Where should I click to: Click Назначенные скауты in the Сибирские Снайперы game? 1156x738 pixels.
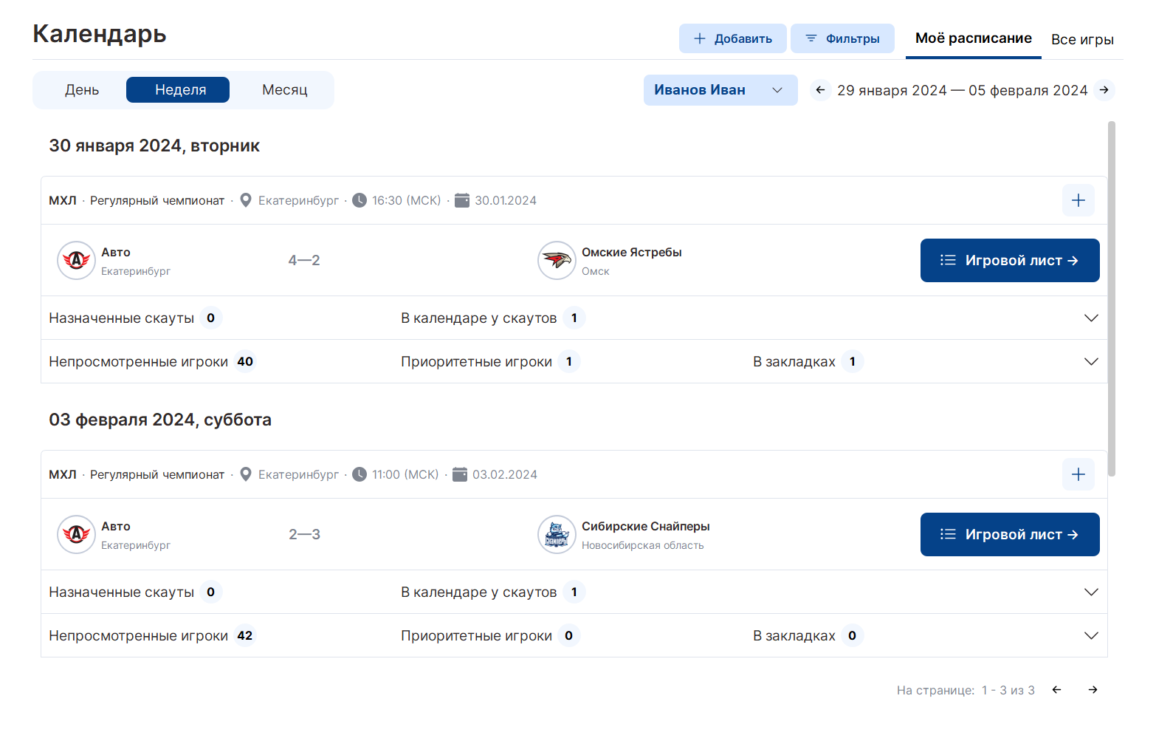click(x=135, y=592)
